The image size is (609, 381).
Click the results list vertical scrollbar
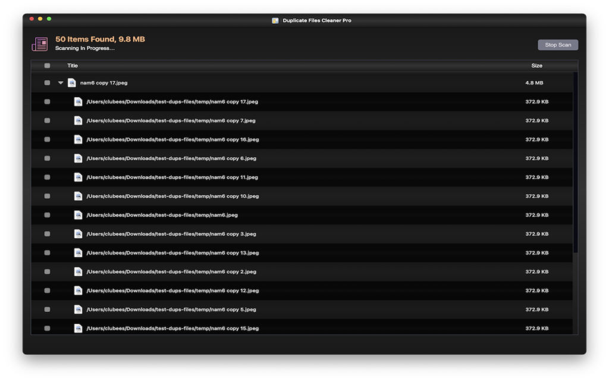pos(575,163)
